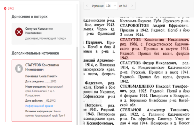Click the Страница label
The image size is (194, 125).
[98, 6]
